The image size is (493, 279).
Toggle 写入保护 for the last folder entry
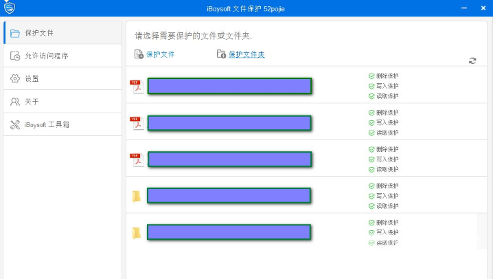click(x=371, y=232)
